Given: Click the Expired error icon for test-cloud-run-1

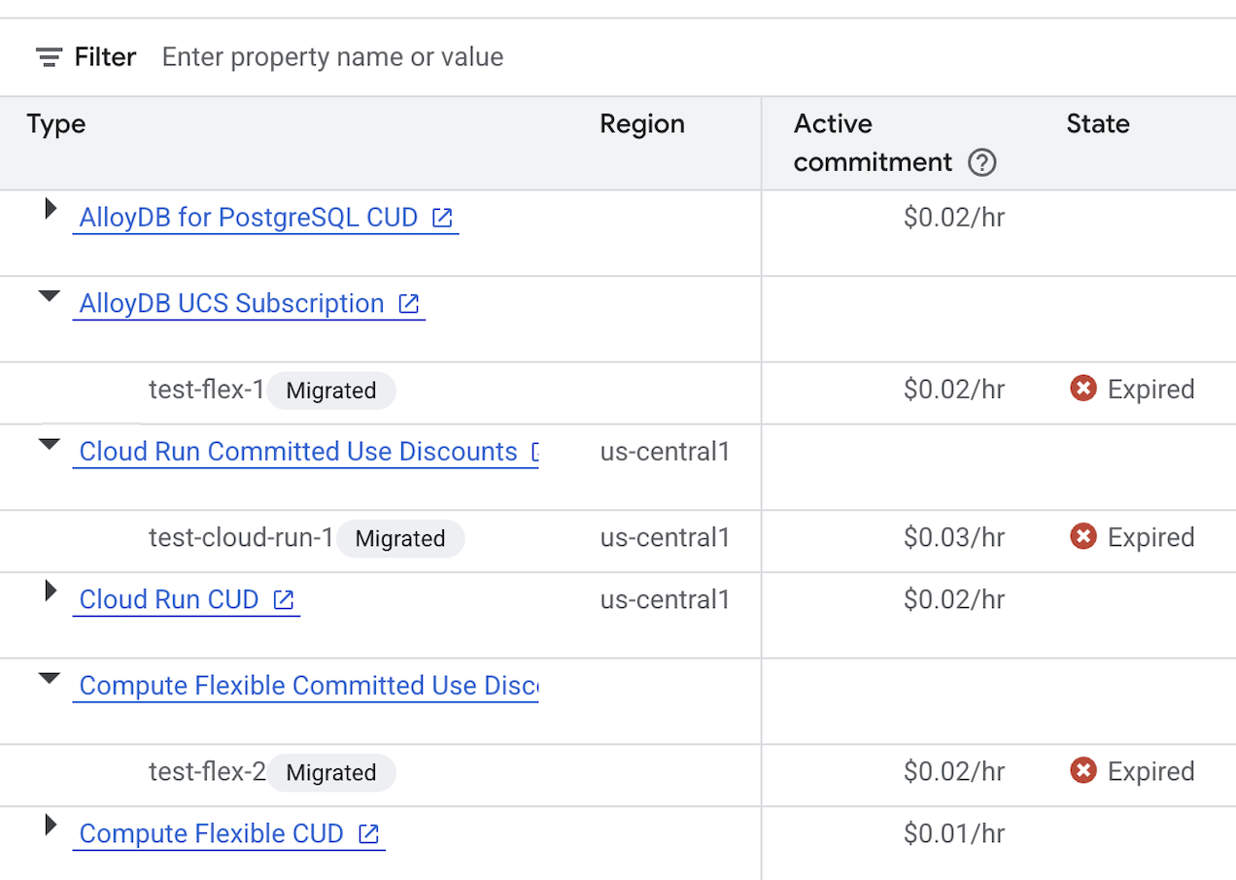Looking at the screenshot, I should point(1082,537).
